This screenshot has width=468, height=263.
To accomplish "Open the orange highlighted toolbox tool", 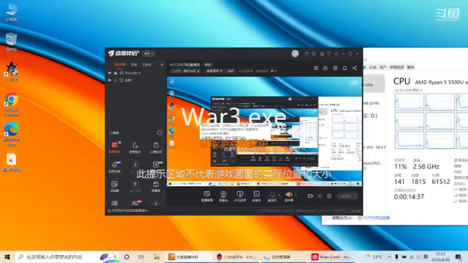I will click(115, 147).
